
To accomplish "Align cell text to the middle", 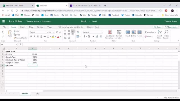I will pyautogui.click(x=69, y=31).
